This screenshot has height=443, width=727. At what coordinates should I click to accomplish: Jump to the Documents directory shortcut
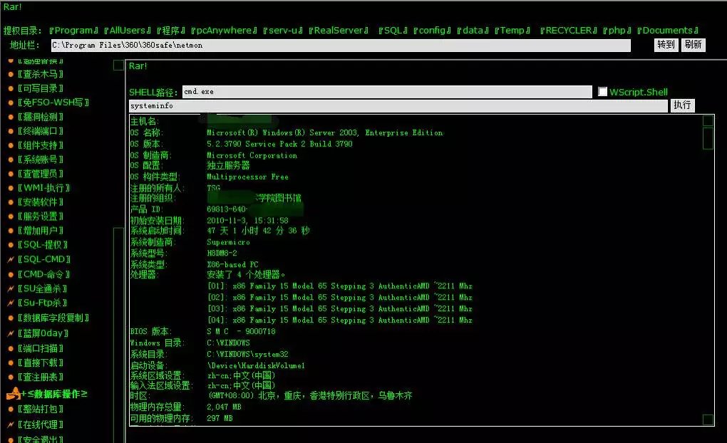coord(668,31)
